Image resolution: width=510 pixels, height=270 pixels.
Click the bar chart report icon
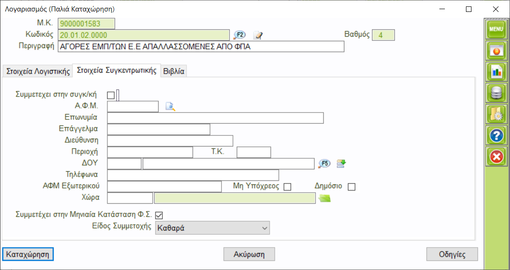pos(496,71)
